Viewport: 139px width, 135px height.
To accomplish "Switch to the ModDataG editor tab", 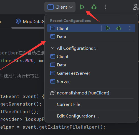I will coord(30,21).
